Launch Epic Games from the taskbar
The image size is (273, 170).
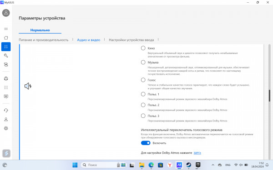[198, 165]
